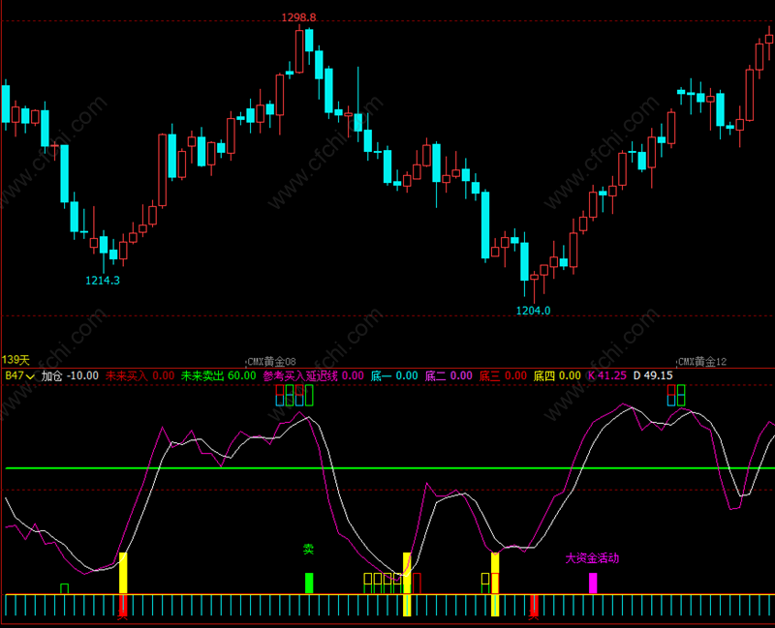Select the candlestick at the 1204.0 low

[x=535, y=286]
